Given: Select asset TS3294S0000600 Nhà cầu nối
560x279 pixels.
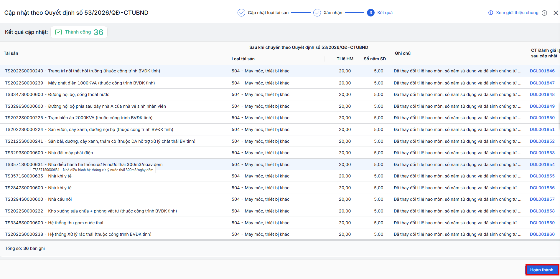Looking at the screenshot, I should pos(38,199).
